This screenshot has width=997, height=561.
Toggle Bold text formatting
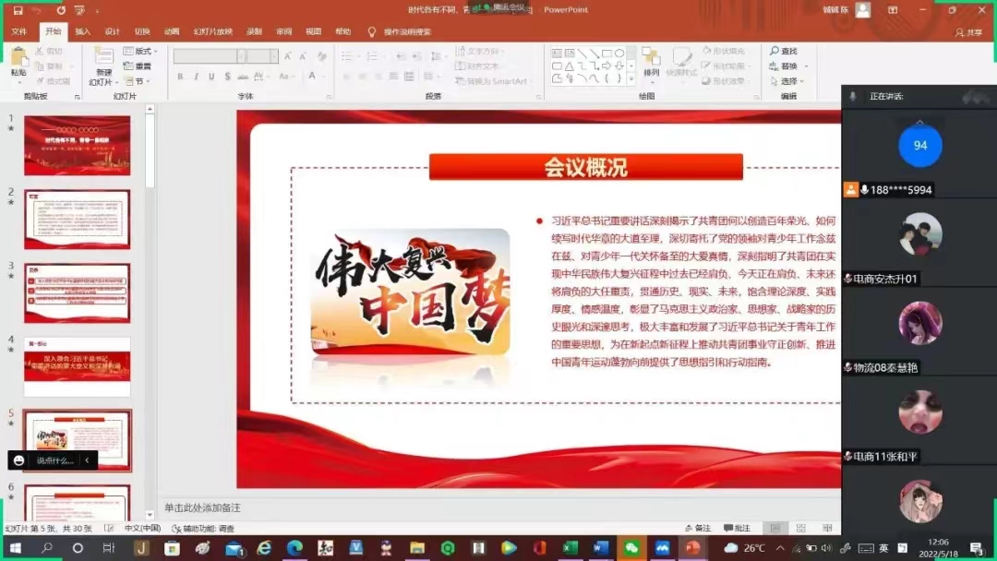click(x=180, y=77)
